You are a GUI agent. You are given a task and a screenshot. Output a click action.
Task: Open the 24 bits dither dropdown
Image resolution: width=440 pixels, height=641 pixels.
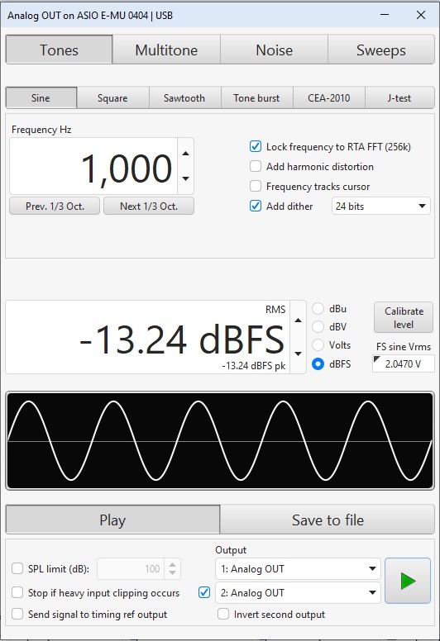[380, 206]
